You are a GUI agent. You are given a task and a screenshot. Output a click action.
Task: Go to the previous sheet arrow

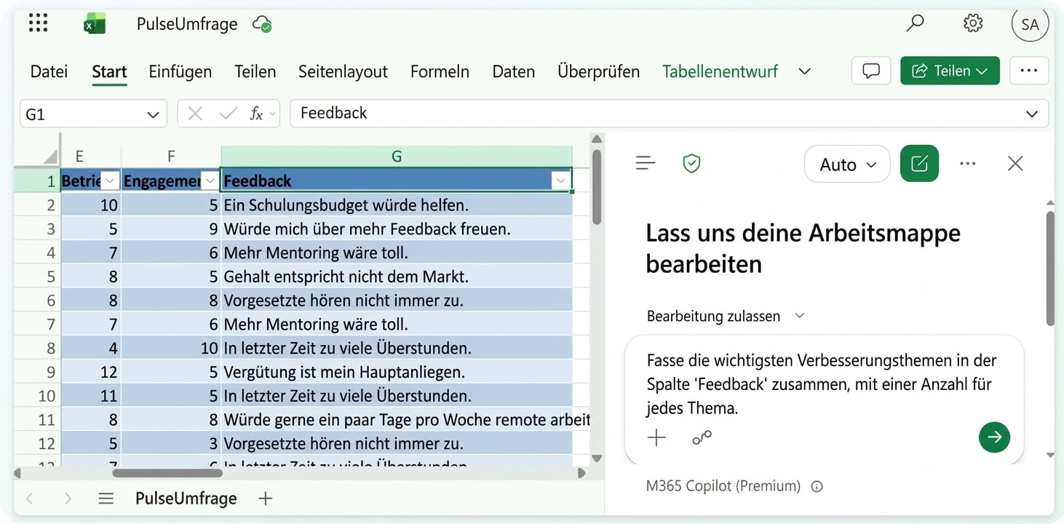point(30,499)
